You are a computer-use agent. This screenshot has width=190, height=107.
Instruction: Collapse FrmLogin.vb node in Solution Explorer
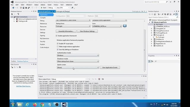click(151, 35)
